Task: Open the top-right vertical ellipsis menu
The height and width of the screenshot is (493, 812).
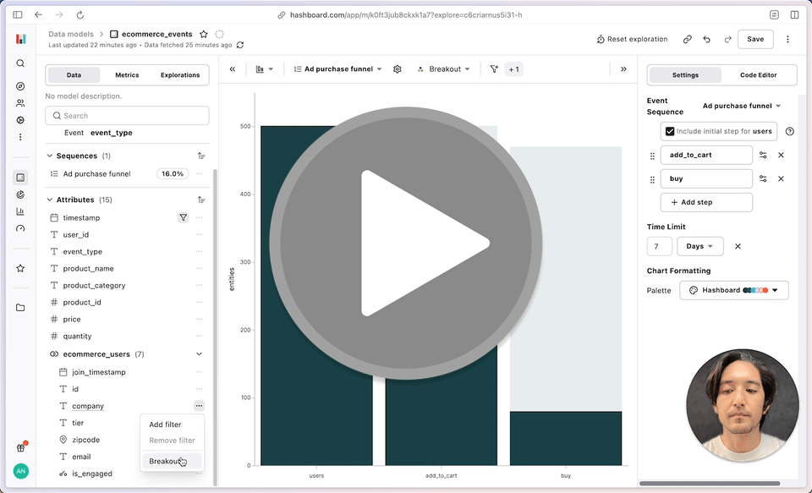Action: (x=787, y=40)
